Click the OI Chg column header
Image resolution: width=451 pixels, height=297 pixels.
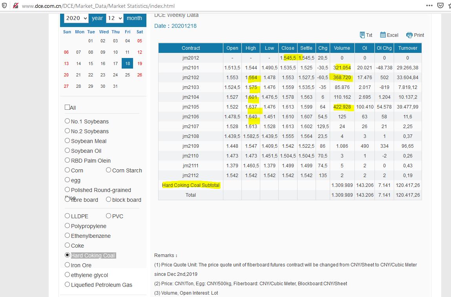[384, 48]
